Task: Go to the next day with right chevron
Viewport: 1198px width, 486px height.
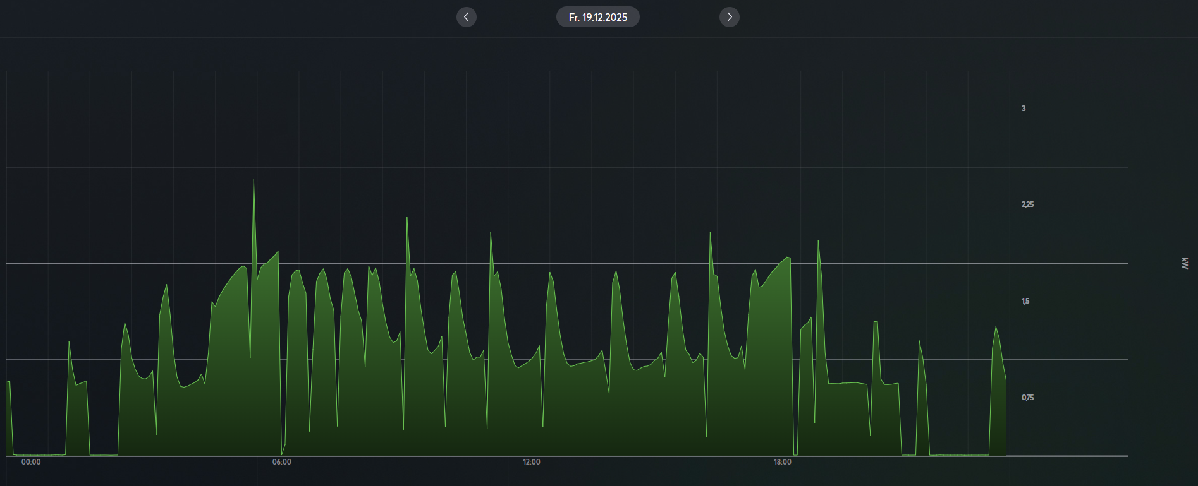Action: click(x=729, y=17)
